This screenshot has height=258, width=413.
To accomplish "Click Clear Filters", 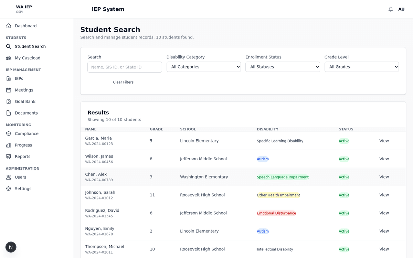I will click(123, 82).
